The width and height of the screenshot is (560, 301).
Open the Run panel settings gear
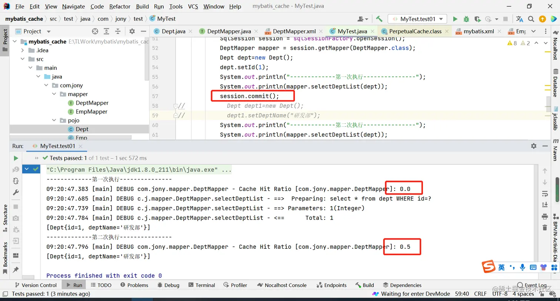tap(534, 146)
